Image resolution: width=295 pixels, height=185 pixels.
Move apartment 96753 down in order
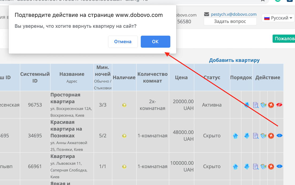coord(247,105)
